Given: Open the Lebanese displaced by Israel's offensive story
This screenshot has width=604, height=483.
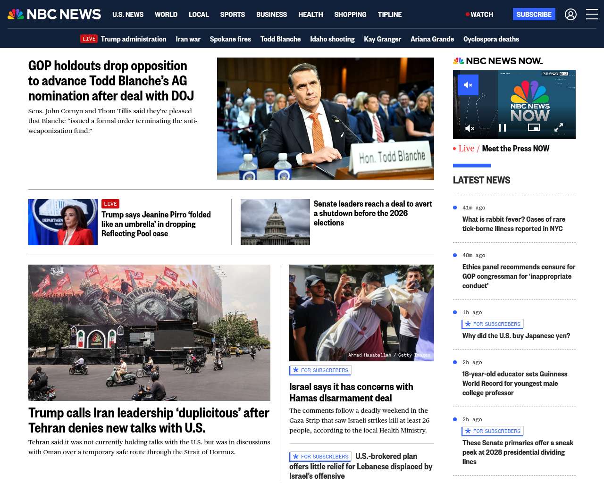Looking at the screenshot, I should pyautogui.click(x=361, y=466).
